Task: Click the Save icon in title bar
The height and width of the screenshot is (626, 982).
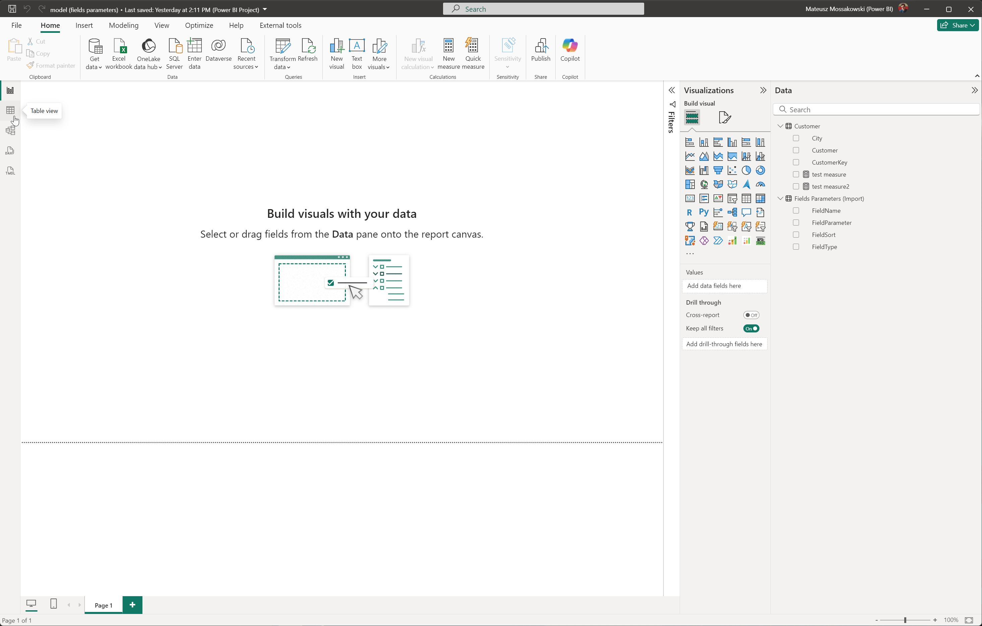Action: [x=12, y=9]
